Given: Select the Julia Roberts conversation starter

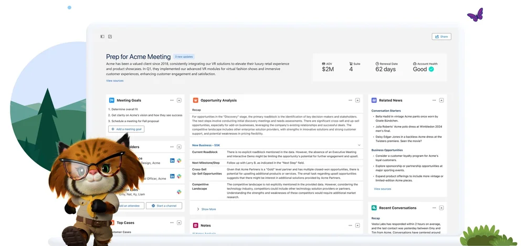Looking at the screenshot, I should coord(409,129).
